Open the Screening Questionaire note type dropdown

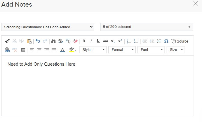[x=47, y=27]
